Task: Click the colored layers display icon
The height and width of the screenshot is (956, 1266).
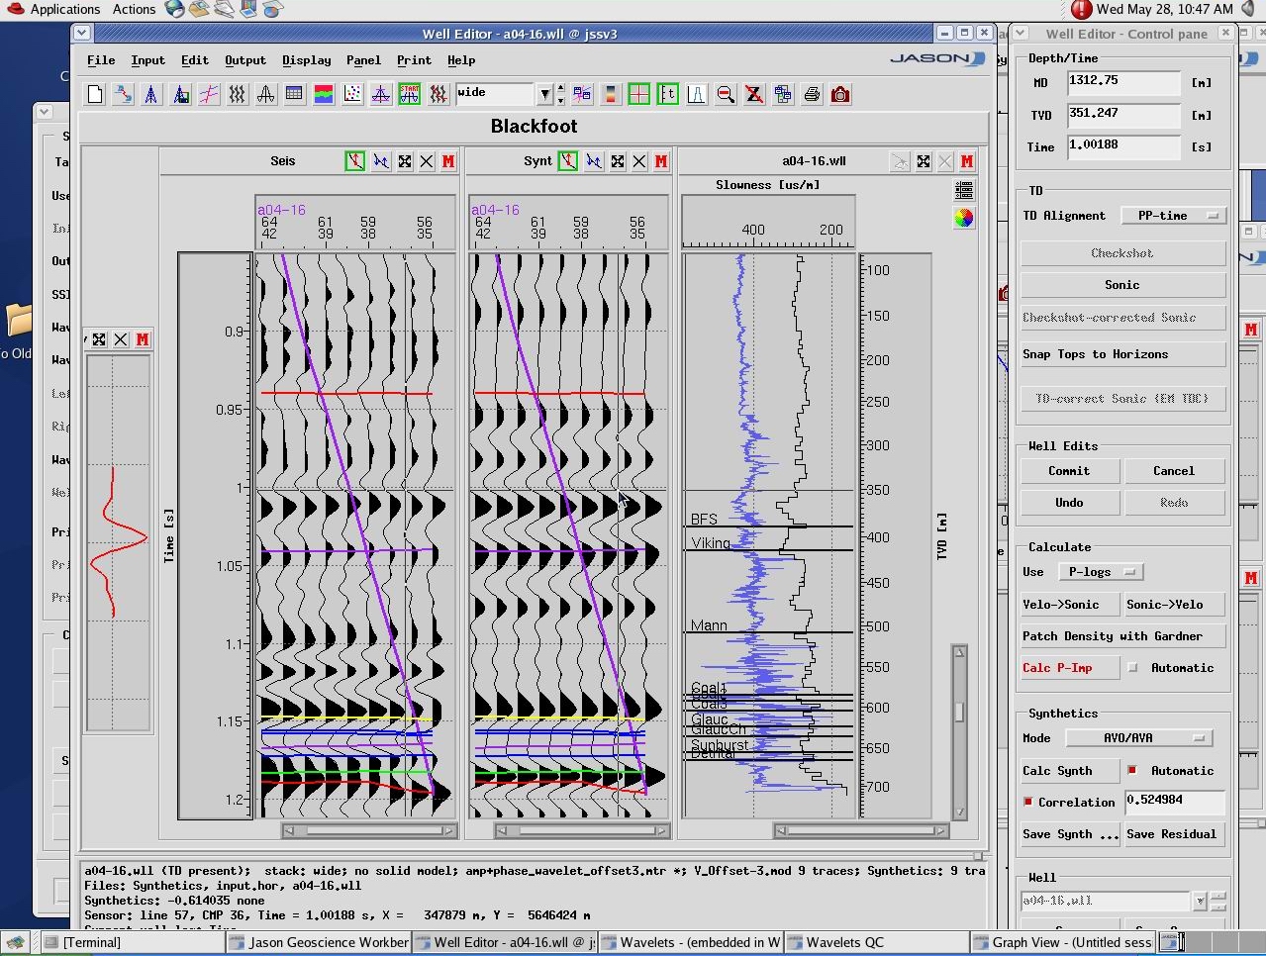Action: (323, 94)
